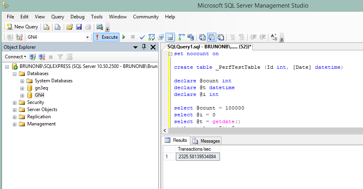This screenshot has height=189, width=363.
Task: Open Object Explorer window position dropdown arrow
Action: click(135, 47)
